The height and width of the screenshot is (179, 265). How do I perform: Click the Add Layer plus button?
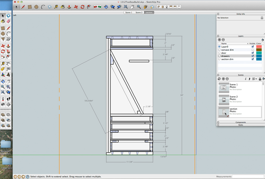219,40
